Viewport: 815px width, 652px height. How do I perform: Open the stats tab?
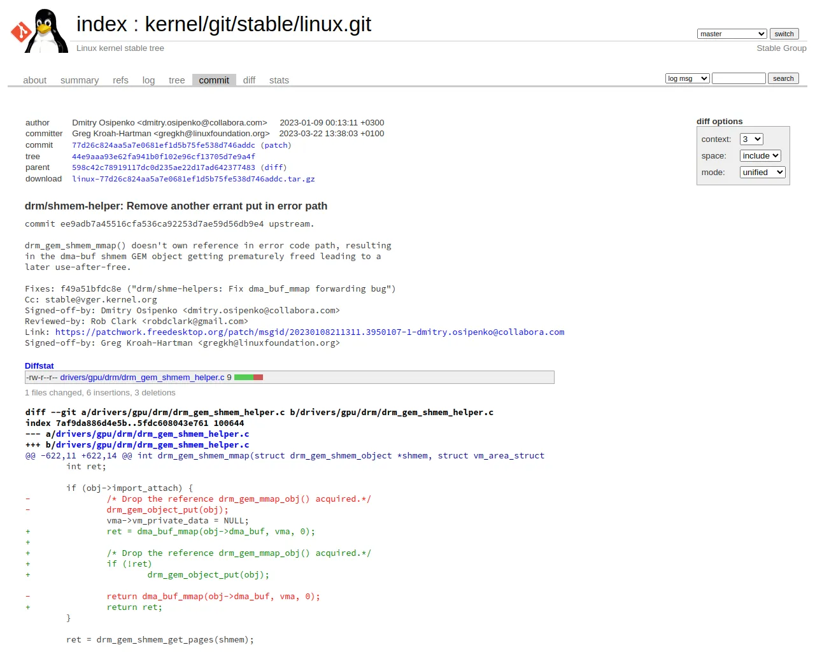(279, 80)
